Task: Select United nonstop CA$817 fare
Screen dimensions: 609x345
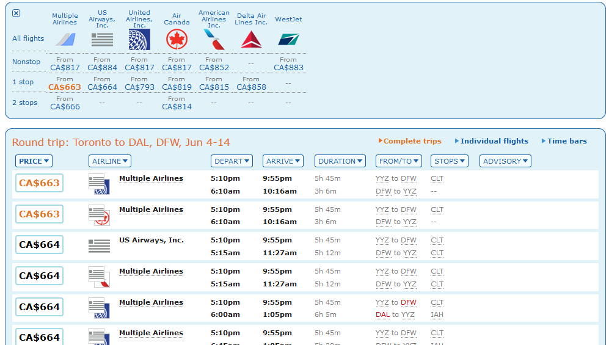Action: 139,68
